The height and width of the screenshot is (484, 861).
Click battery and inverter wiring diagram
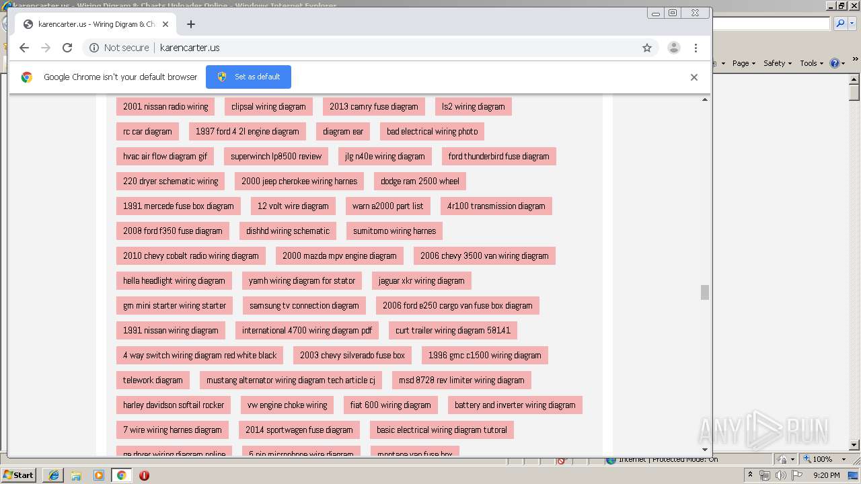[515, 405]
